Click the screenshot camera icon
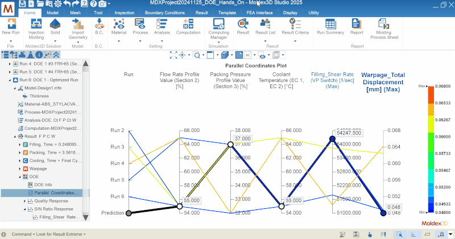455x239 pixels. coord(102,4)
